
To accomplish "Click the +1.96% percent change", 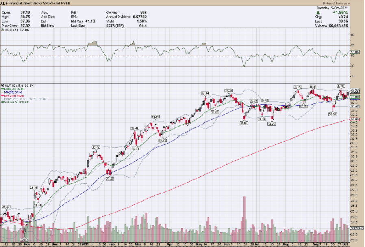I will 340,12.
